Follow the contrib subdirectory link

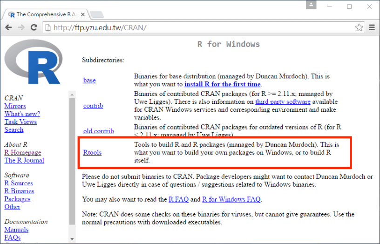[93, 106]
